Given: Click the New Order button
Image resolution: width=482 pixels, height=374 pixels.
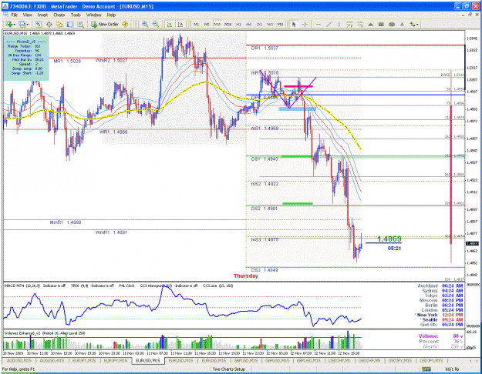Looking at the screenshot, I should [105, 24].
